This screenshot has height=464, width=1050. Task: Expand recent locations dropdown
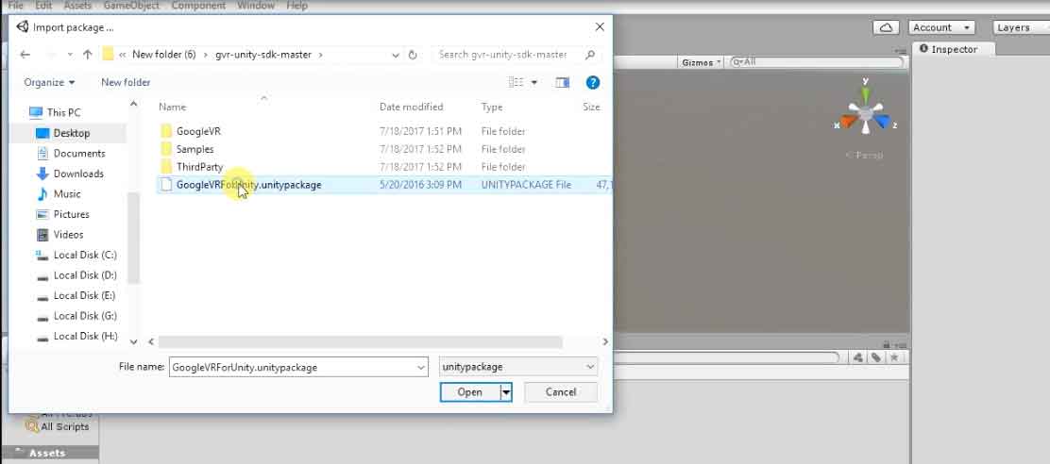click(70, 55)
